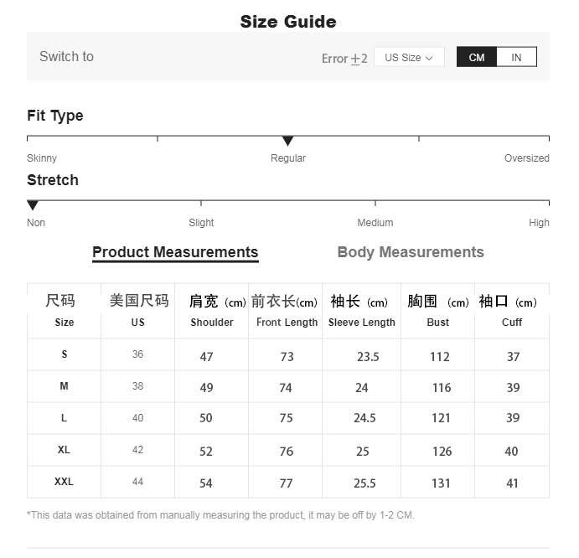This screenshot has height=558, width=579.
Task: Click the Sleeve Length column header
Action: (x=361, y=323)
